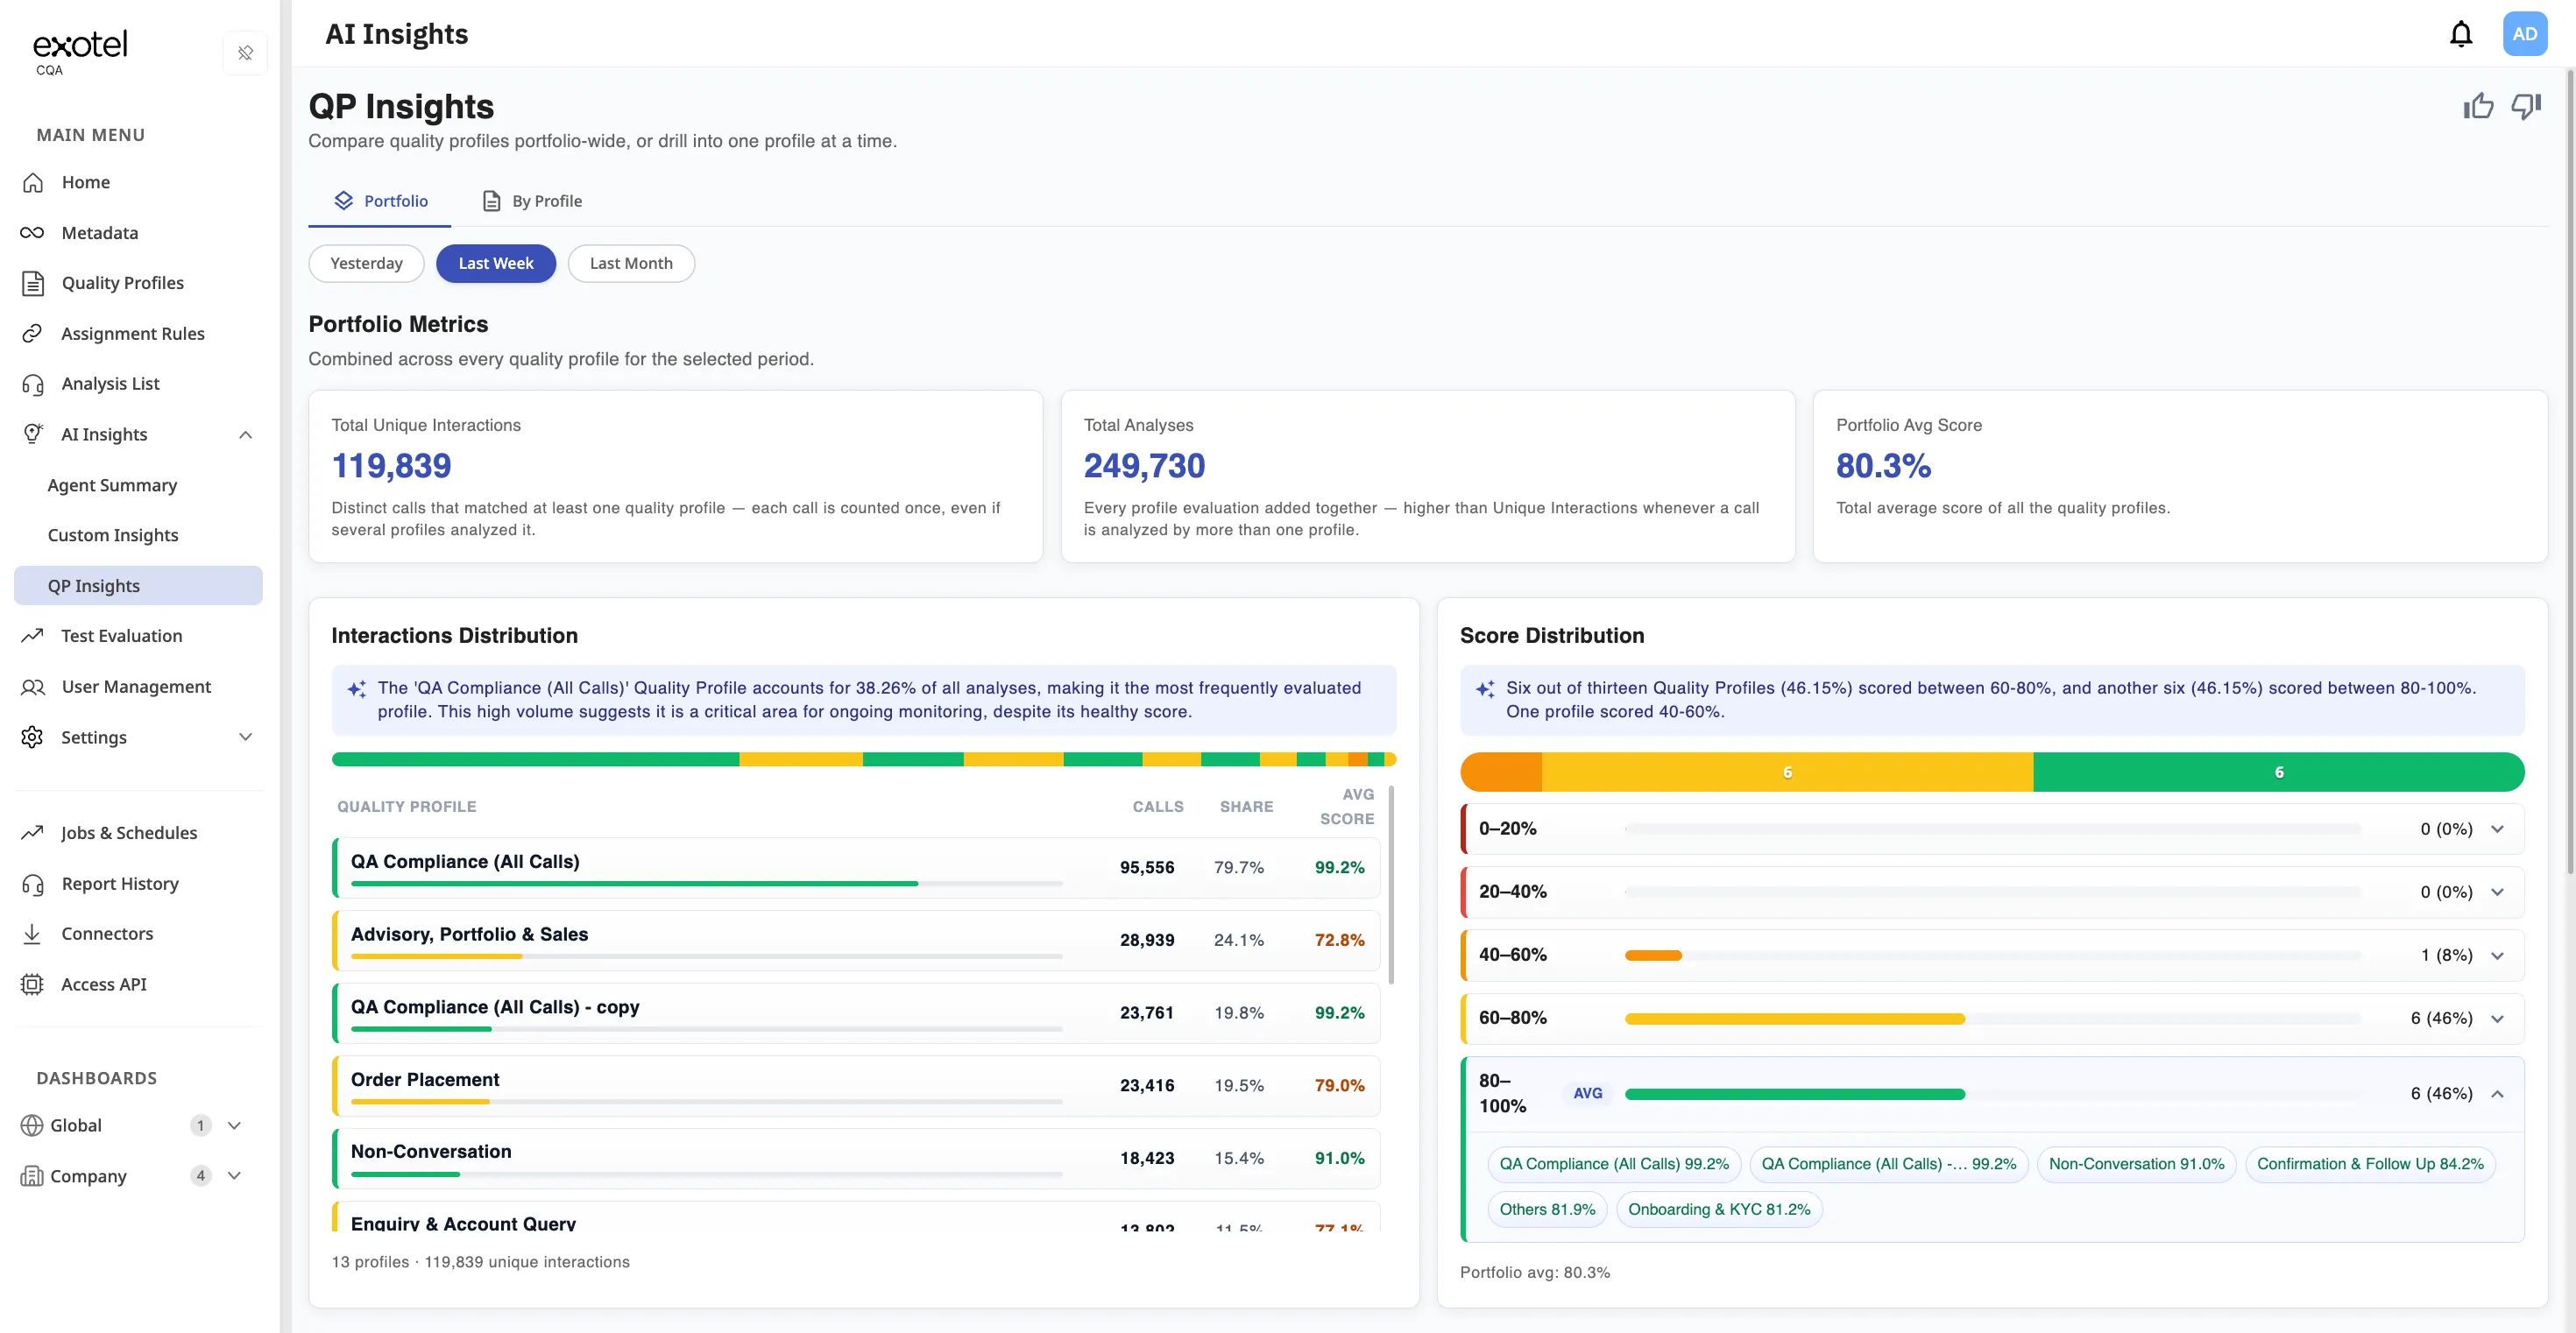The width and height of the screenshot is (2576, 1333).
Task: Open QP Insights in sidebar
Action: coord(138,586)
